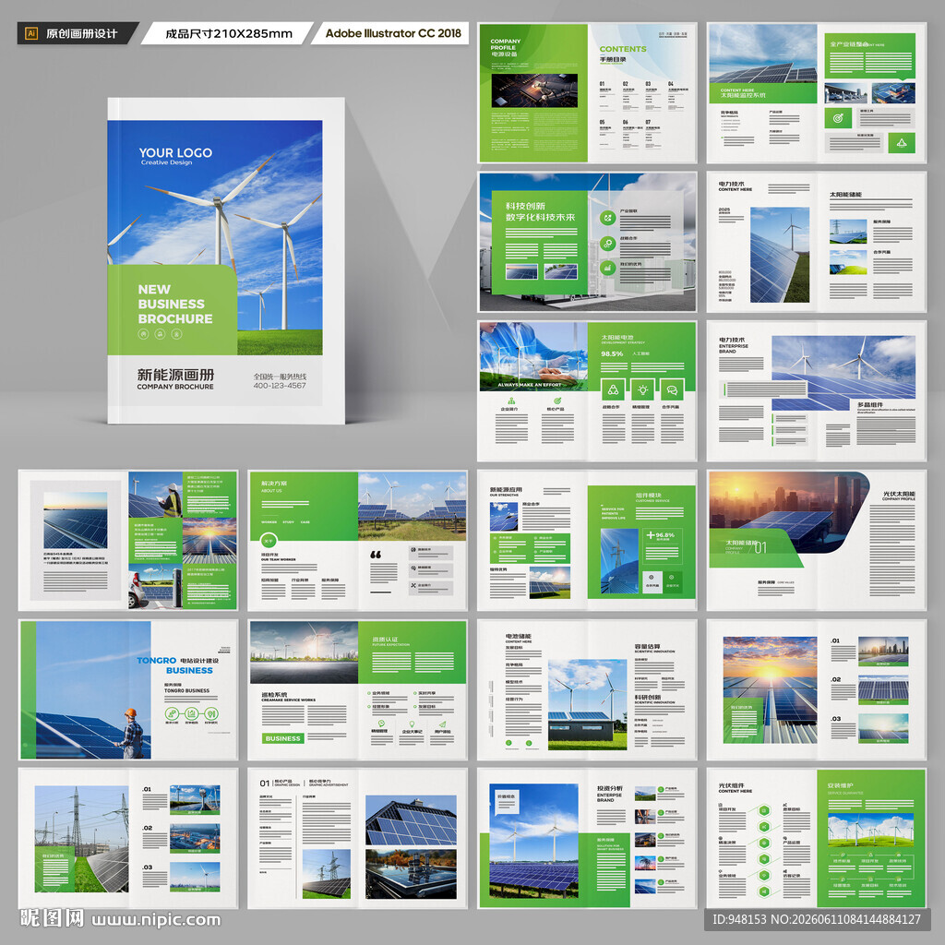Click the TONGRO BUSINESS blue title
The height and width of the screenshot is (945, 945).
pos(174,665)
